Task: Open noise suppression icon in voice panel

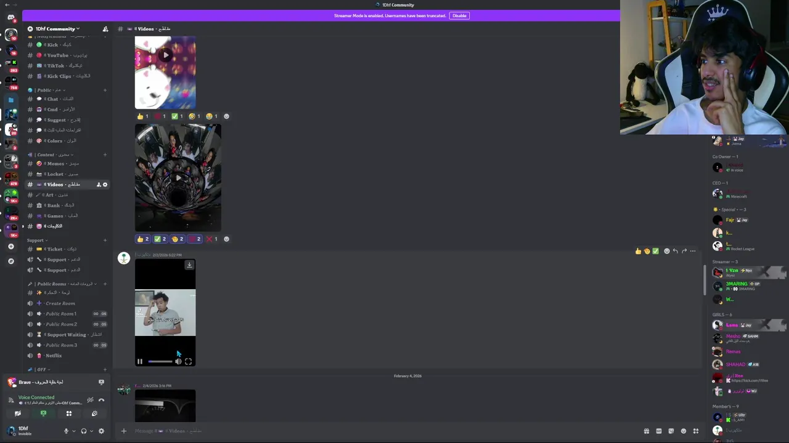Action: coord(90,401)
